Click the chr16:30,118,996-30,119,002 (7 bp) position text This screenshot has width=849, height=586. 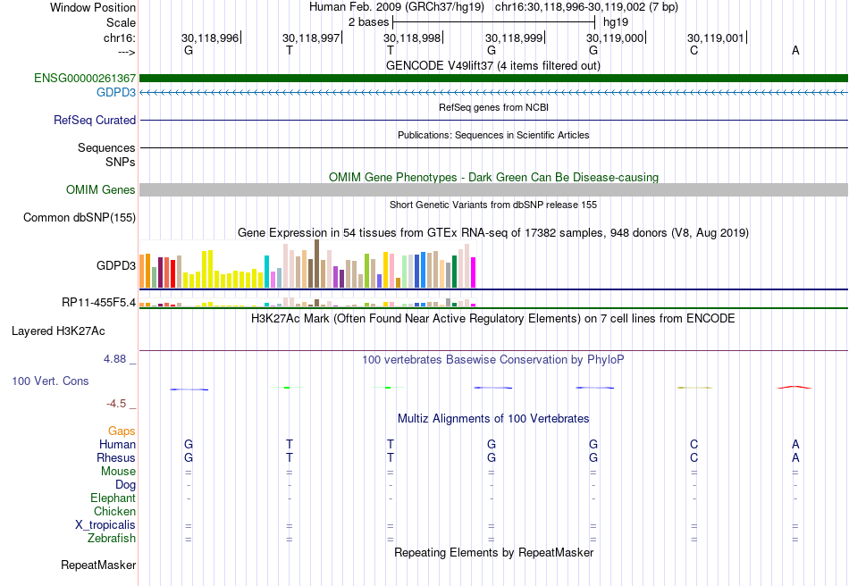[x=586, y=7]
